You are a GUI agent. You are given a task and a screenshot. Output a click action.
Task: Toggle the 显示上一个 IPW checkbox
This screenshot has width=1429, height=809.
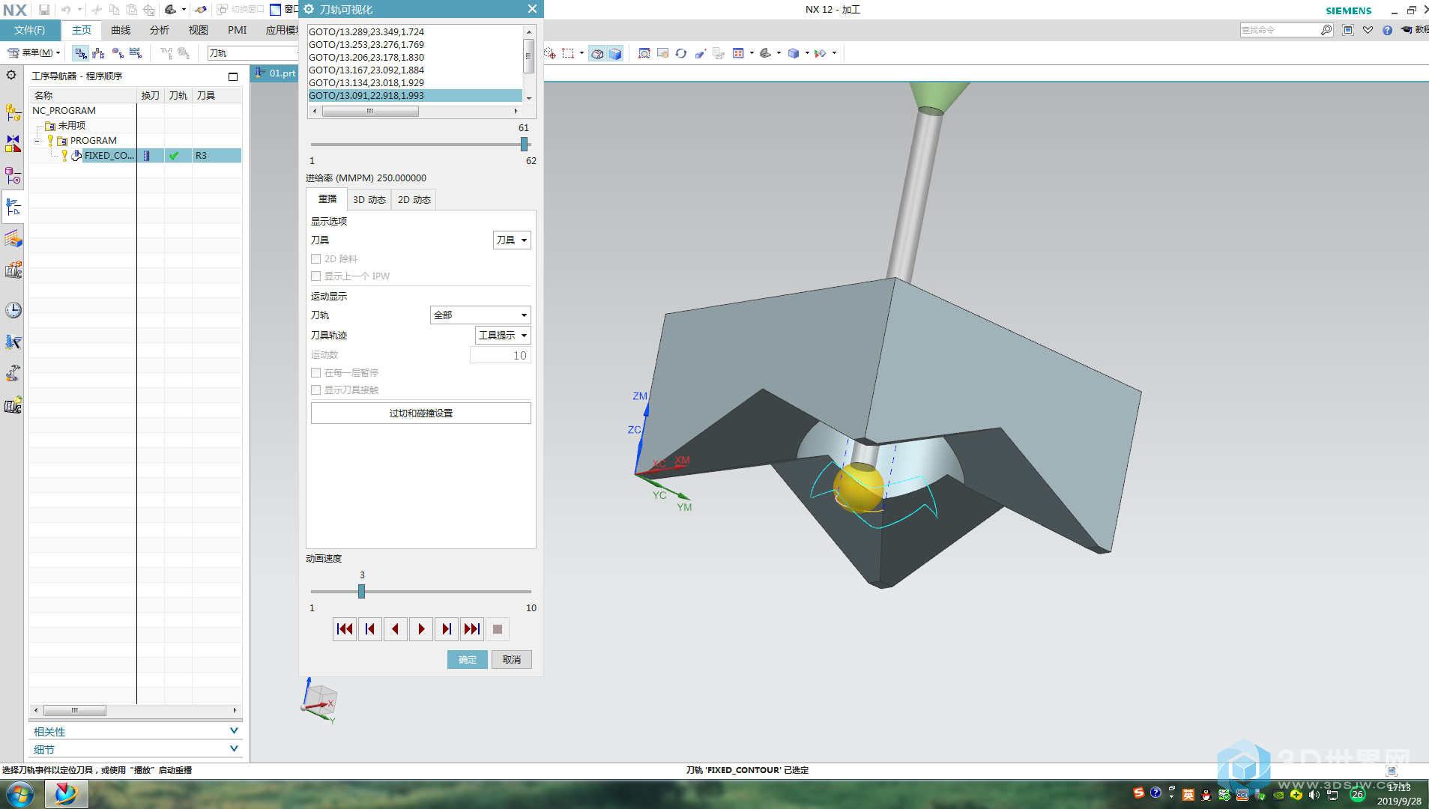[315, 276]
